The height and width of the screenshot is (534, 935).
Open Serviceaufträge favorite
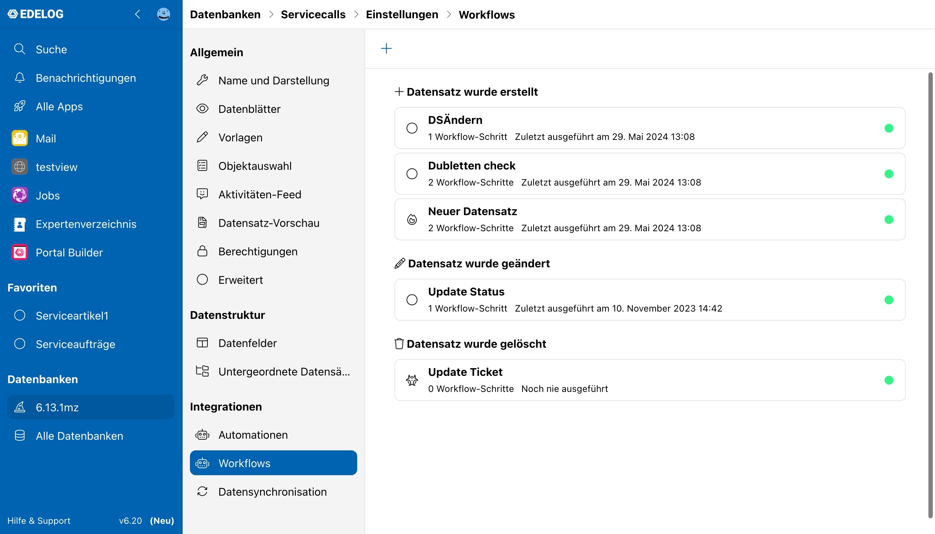click(x=91, y=344)
